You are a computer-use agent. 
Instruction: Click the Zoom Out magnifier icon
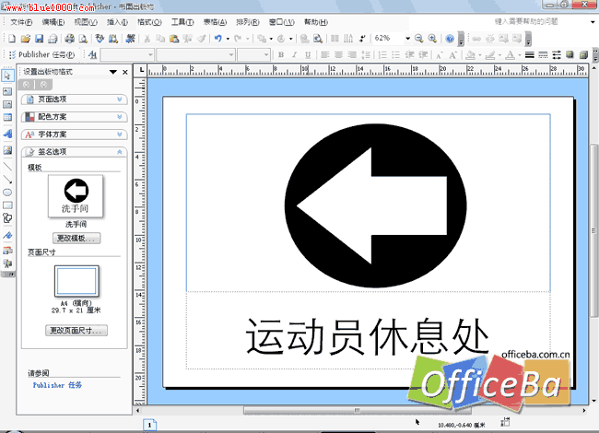point(419,39)
